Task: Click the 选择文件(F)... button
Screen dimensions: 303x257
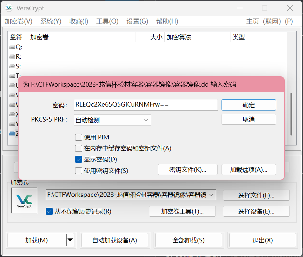Action: coord(256,195)
